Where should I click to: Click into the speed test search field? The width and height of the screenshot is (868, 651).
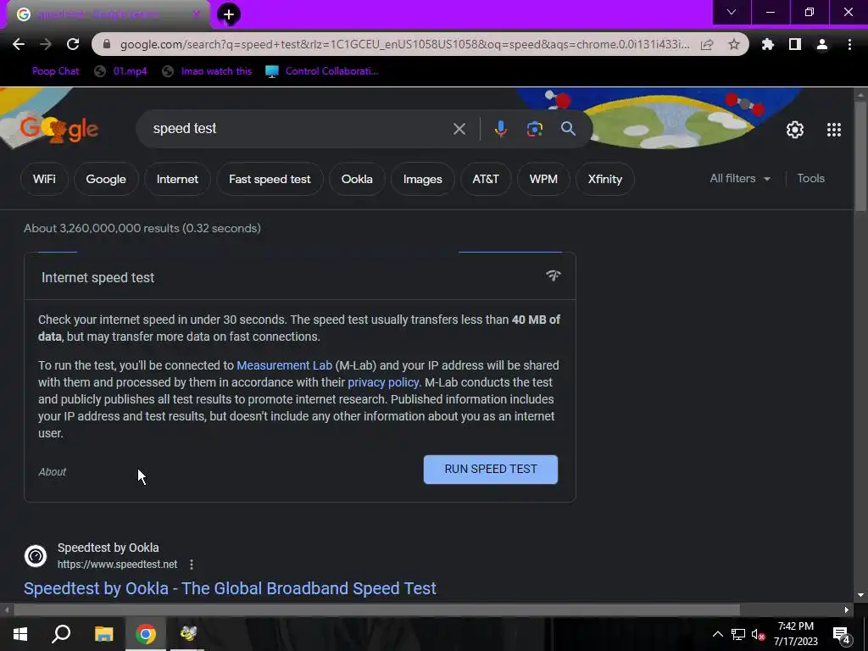tap(299, 129)
